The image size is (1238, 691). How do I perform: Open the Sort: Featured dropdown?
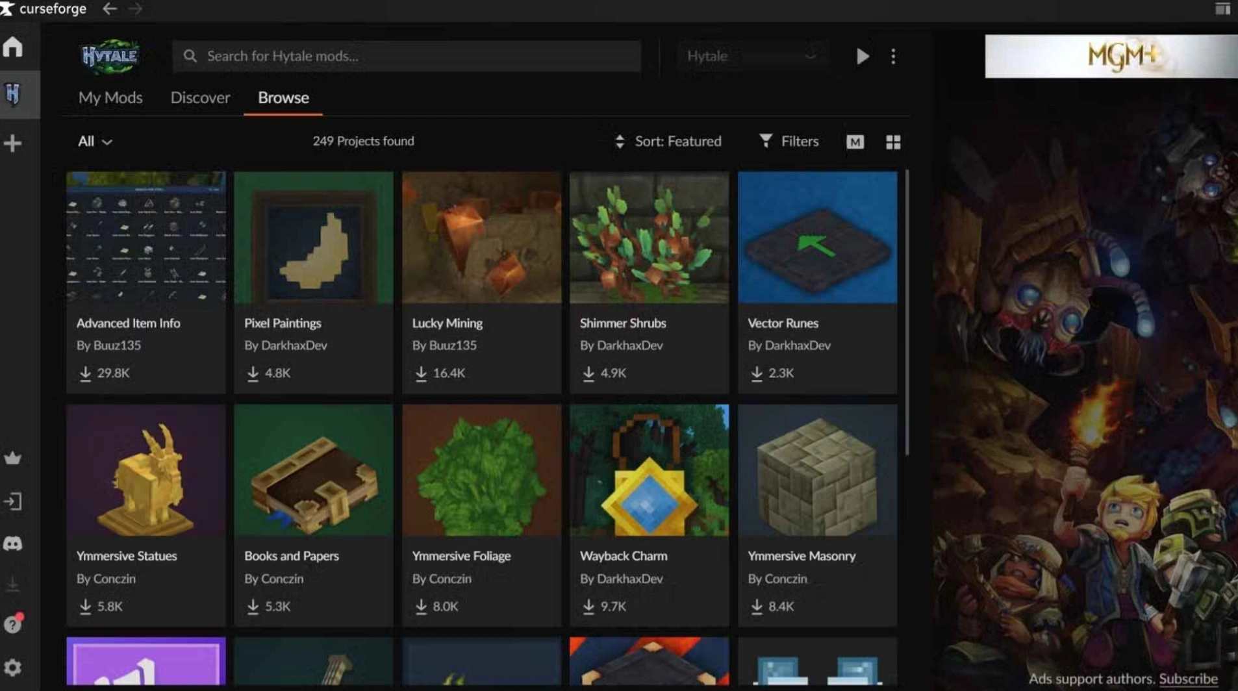coord(668,142)
